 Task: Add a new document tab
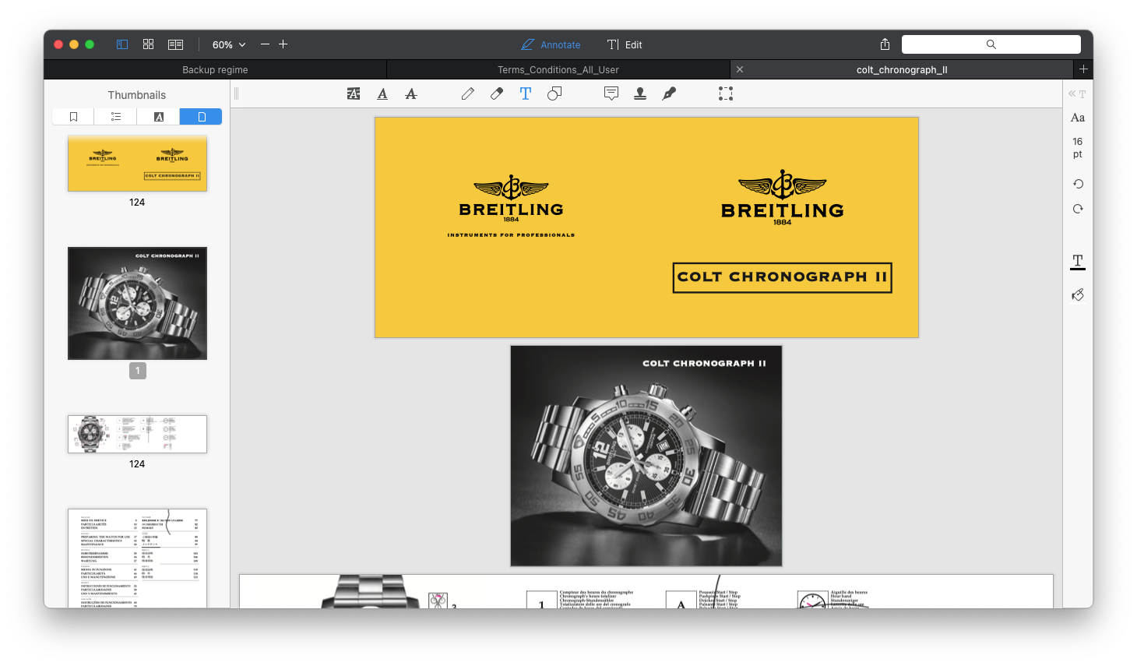[1083, 69]
